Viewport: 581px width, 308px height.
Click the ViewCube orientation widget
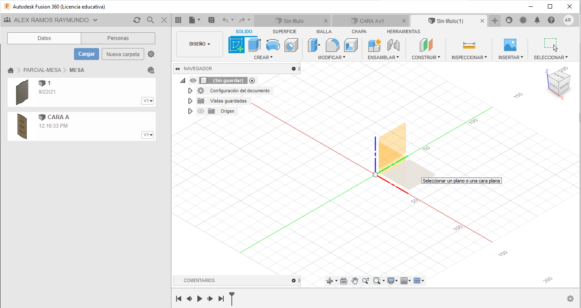coord(558,83)
